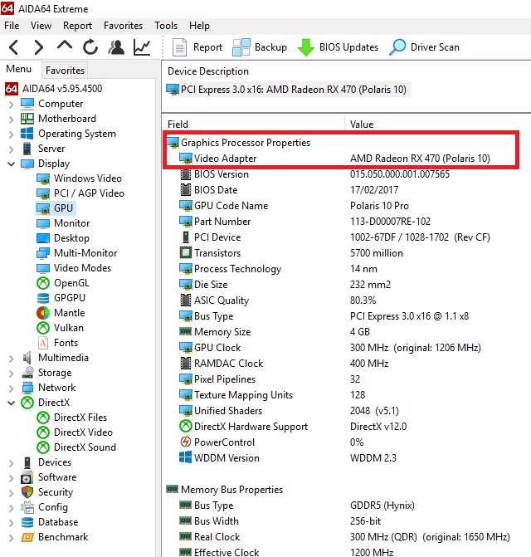Select the WDDM Version row
531x557 pixels.
point(347,458)
